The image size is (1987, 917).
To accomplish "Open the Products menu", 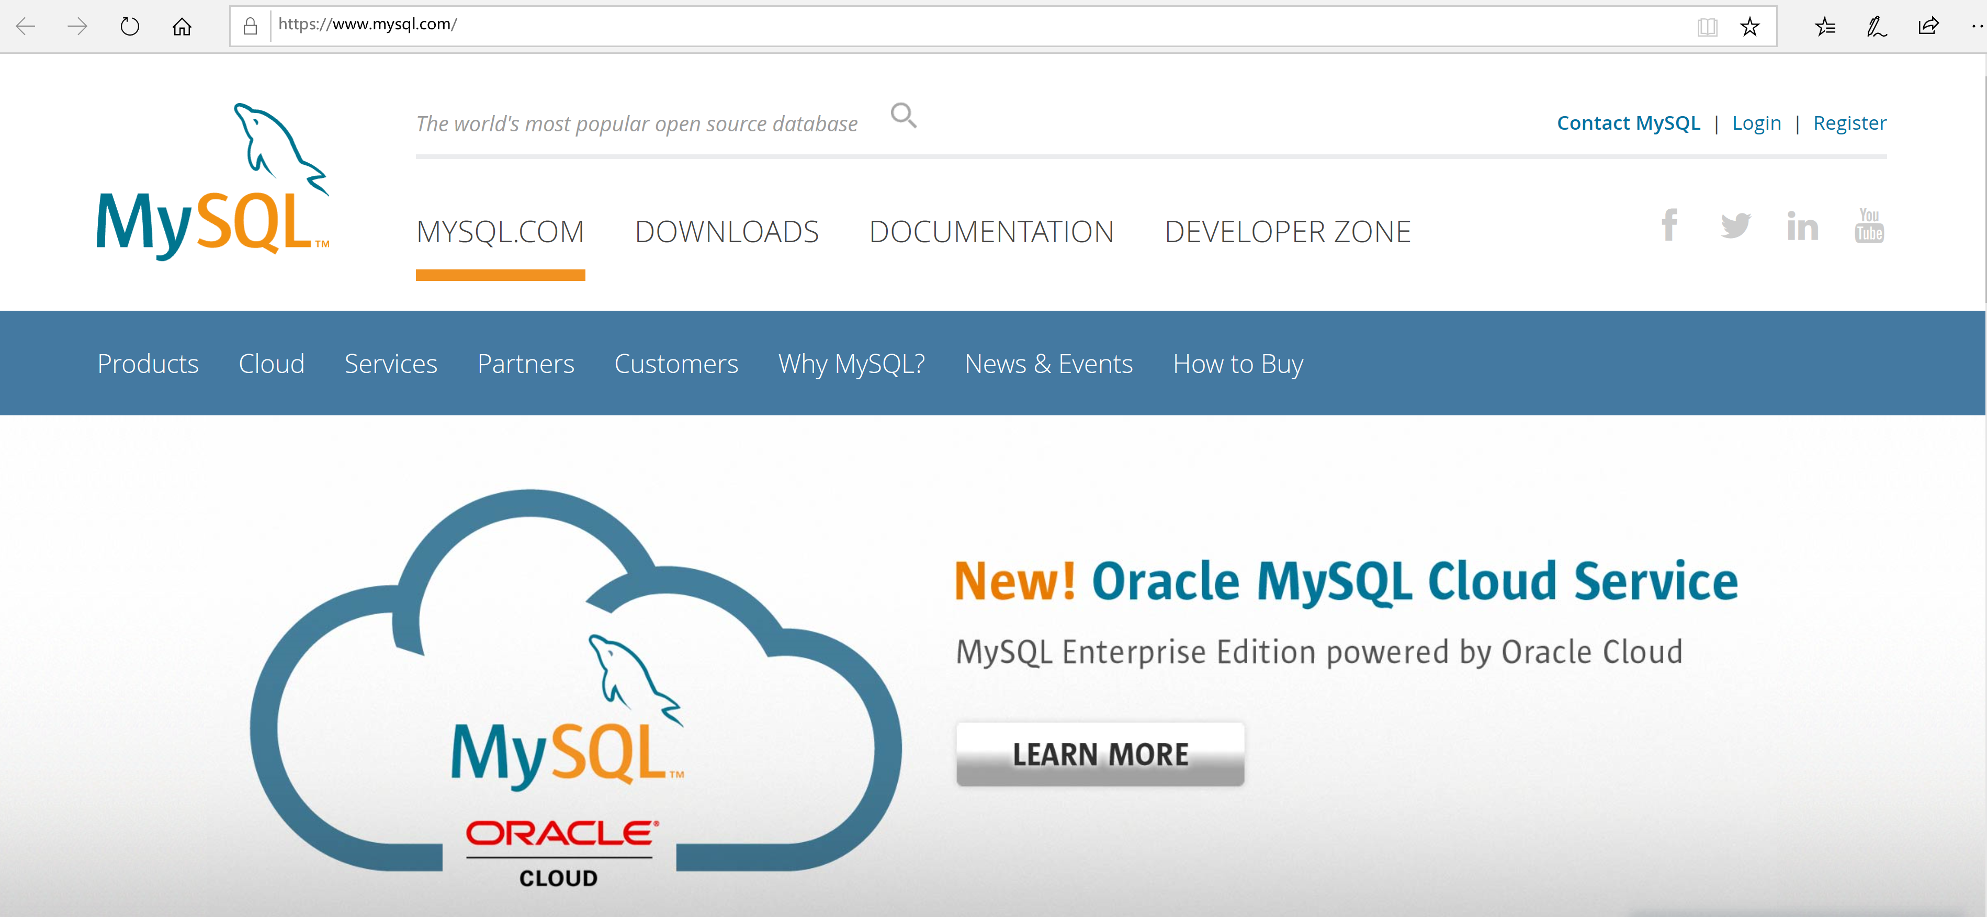I will pyautogui.click(x=148, y=363).
